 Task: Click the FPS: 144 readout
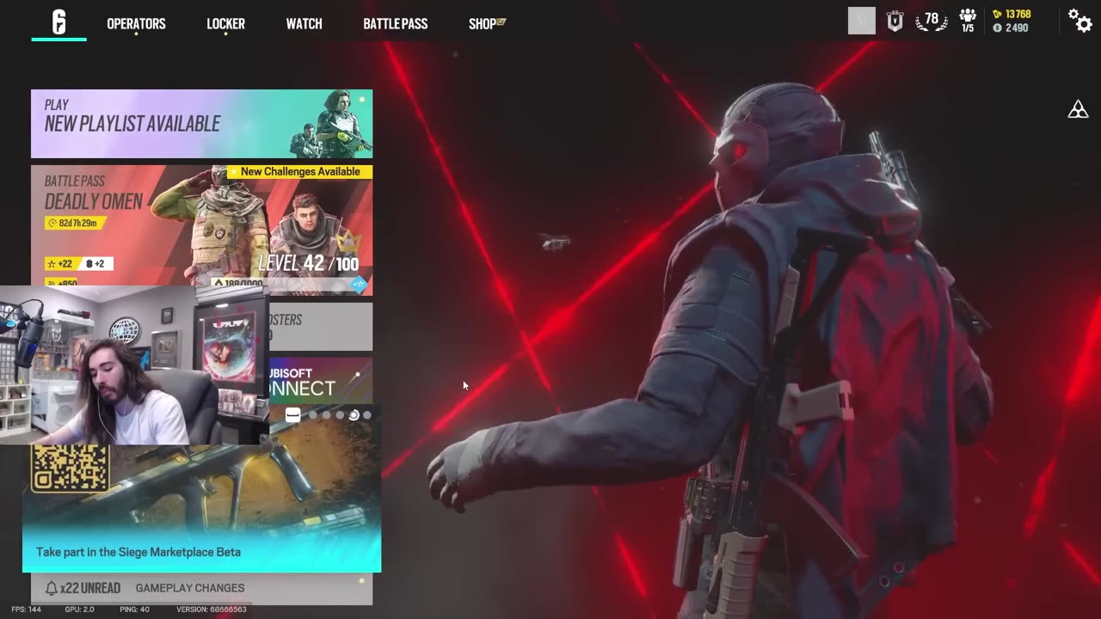[x=26, y=610]
